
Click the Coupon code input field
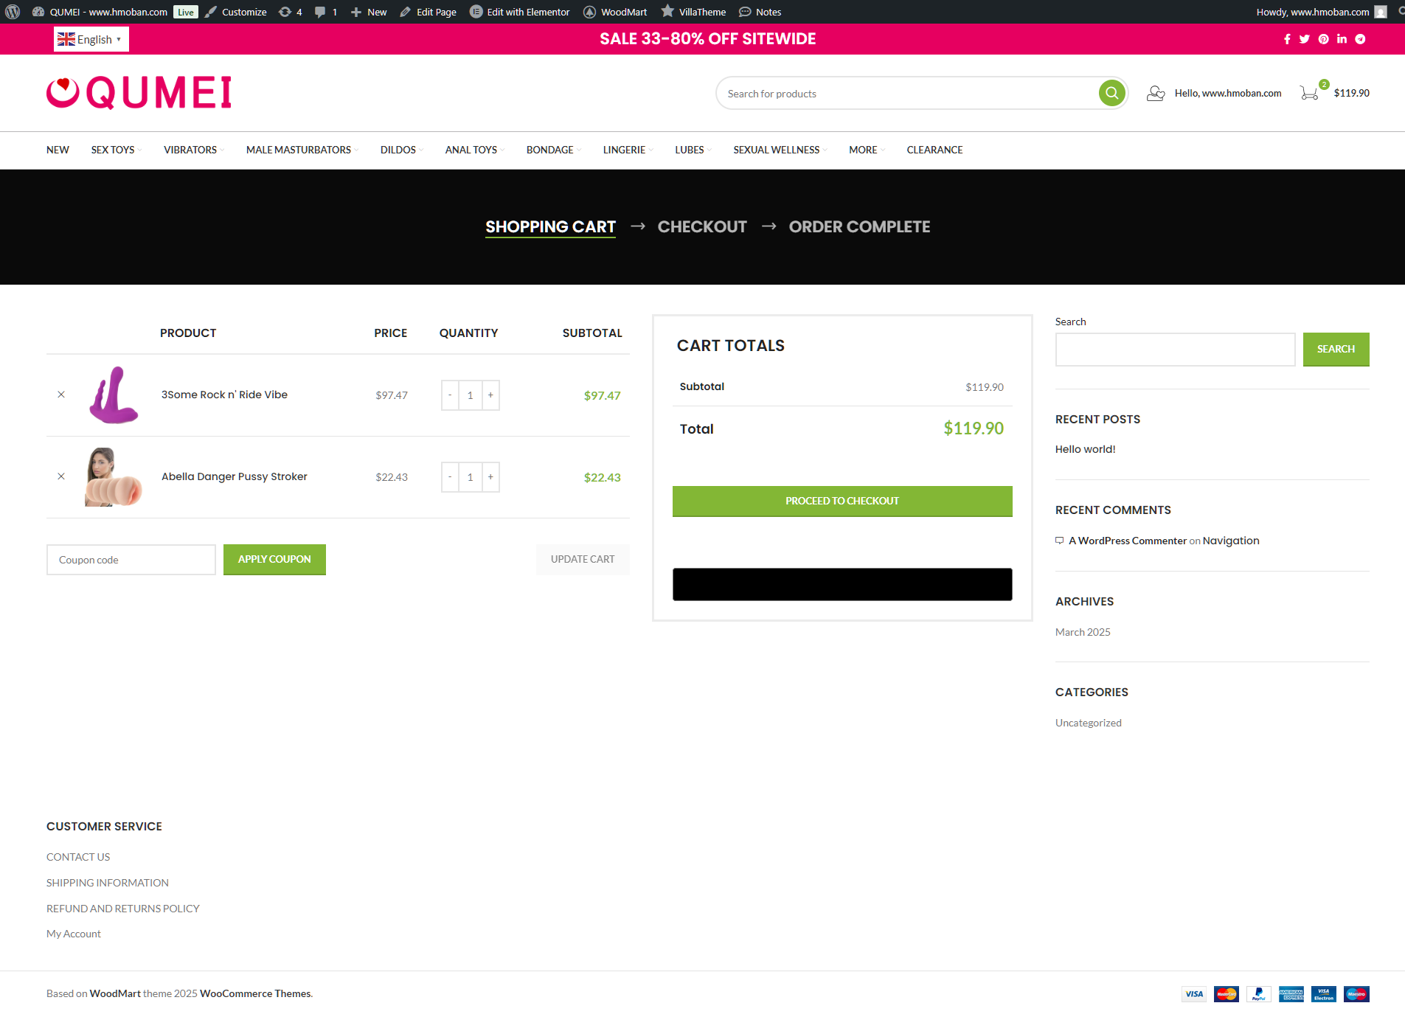pyautogui.click(x=131, y=560)
